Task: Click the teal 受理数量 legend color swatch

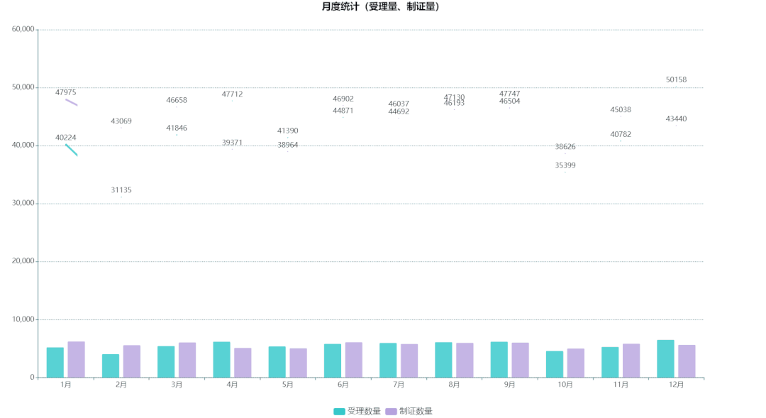Action: tap(340, 412)
